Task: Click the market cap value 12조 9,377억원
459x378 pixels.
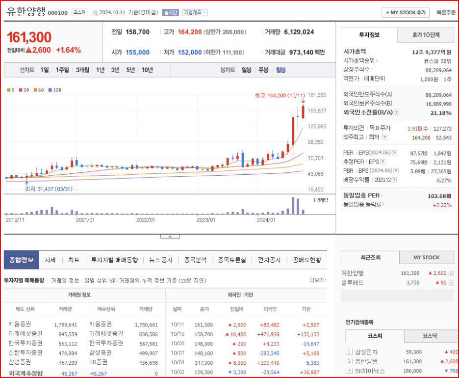Action: (432, 52)
